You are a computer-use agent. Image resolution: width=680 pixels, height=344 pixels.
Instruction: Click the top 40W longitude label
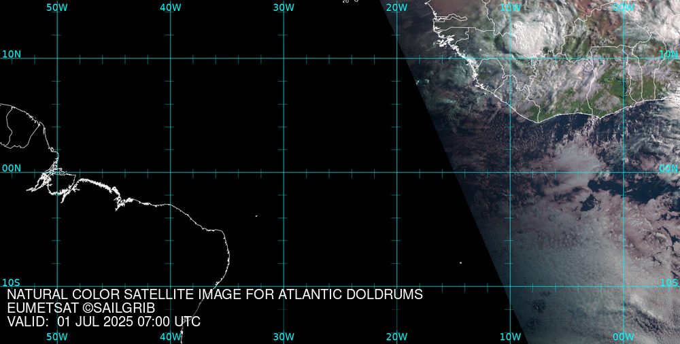[171, 7]
